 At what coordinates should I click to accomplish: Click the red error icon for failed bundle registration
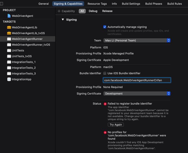pyautogui.click(x=105, y=104)
